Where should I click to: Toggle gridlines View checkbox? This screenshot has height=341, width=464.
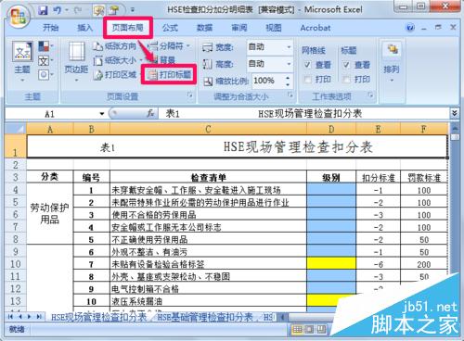click(307, 65)
